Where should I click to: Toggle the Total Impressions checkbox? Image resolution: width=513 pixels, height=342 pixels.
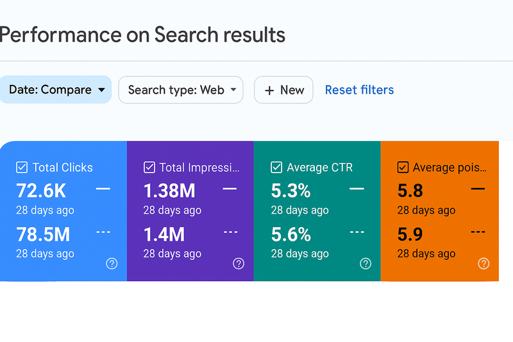149,167
